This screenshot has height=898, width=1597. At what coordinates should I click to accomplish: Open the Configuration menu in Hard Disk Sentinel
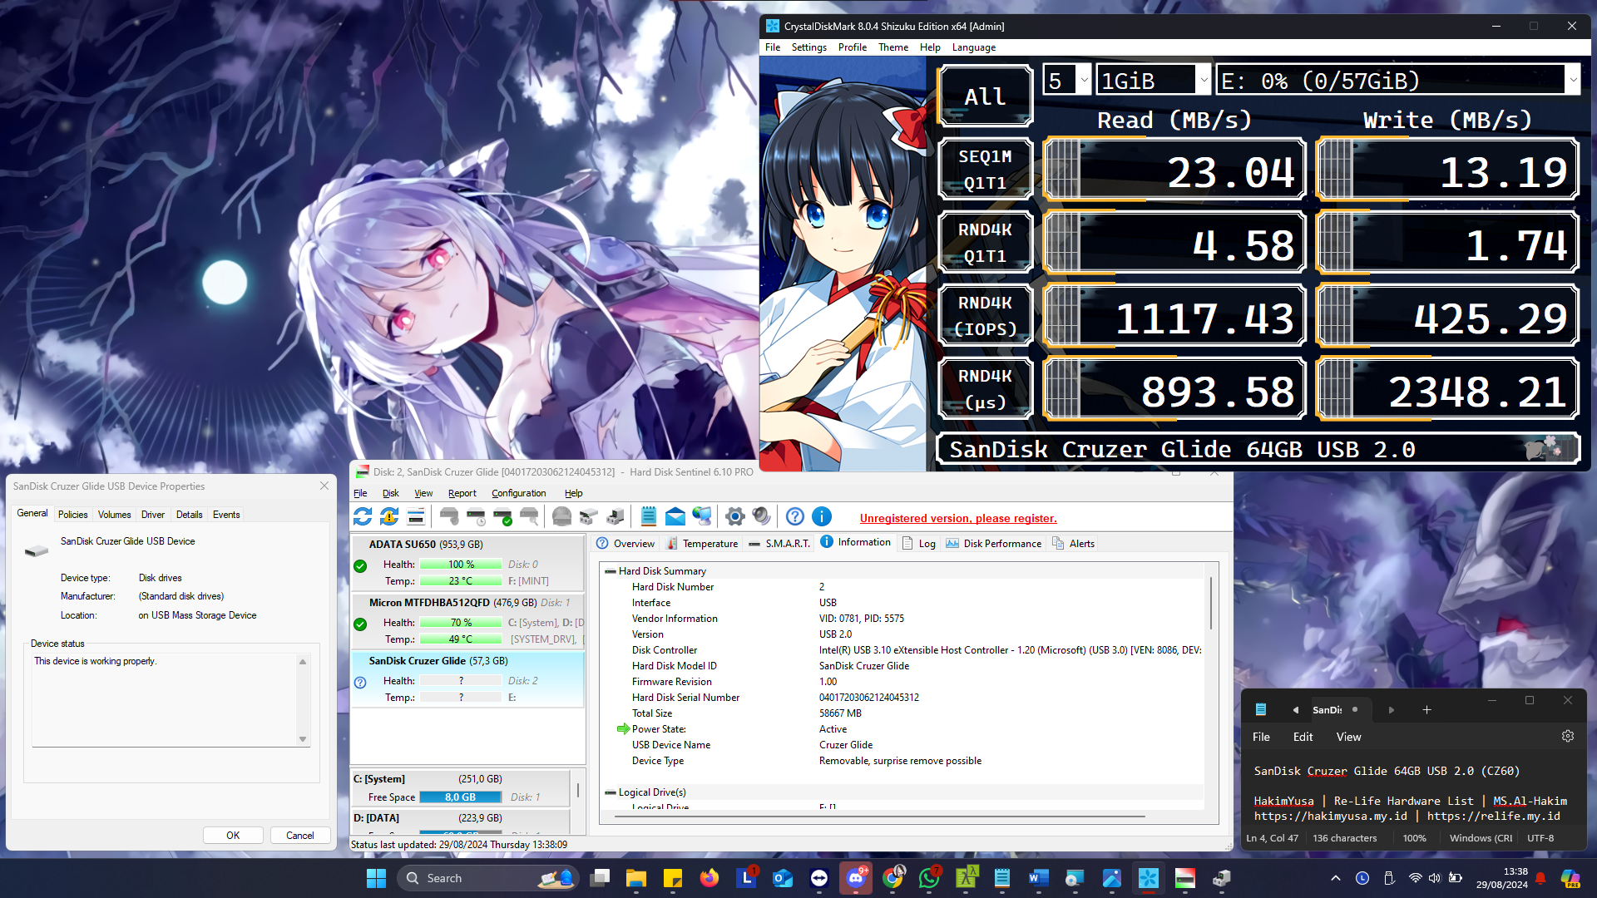[519, 493]
